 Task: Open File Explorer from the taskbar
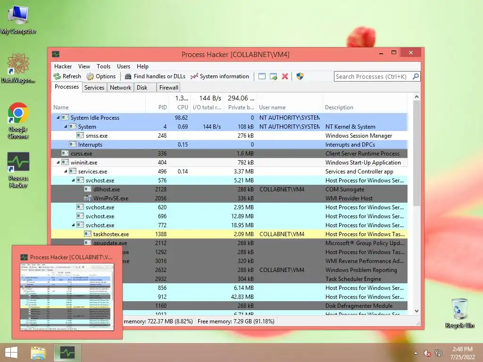coord(38,353)
